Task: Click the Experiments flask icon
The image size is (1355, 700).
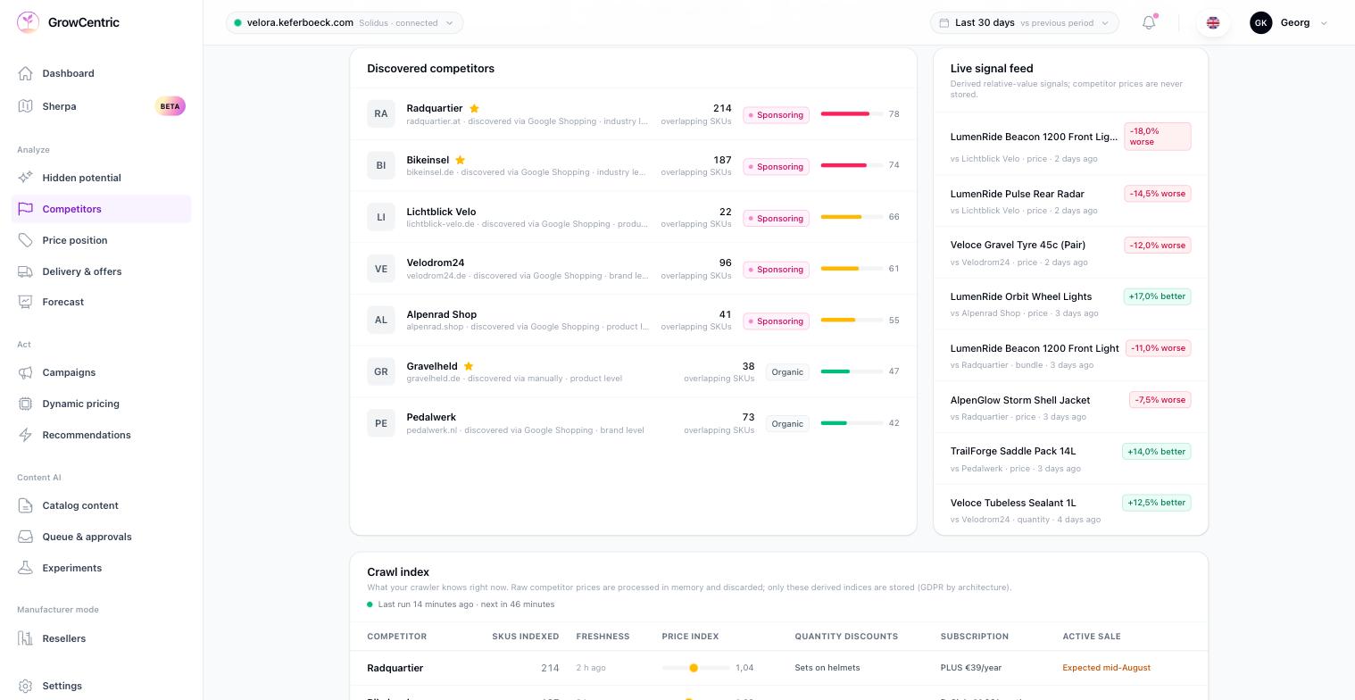Action: [25, 568]
